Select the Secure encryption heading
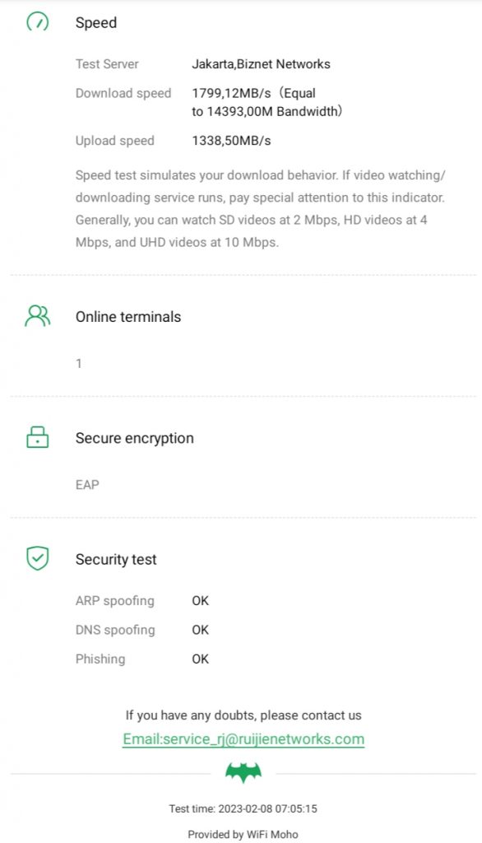This screenshot has width=482, height=843. pyautogui.click(x=135, y=438)
